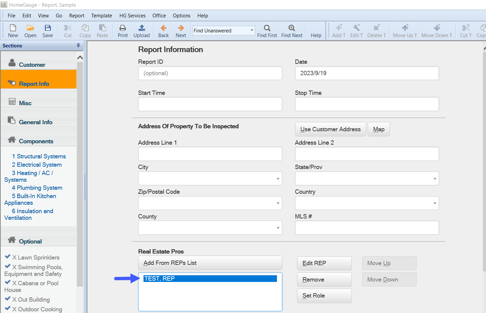
Task: Open the HG Services menu
Action: pos(132,16)
